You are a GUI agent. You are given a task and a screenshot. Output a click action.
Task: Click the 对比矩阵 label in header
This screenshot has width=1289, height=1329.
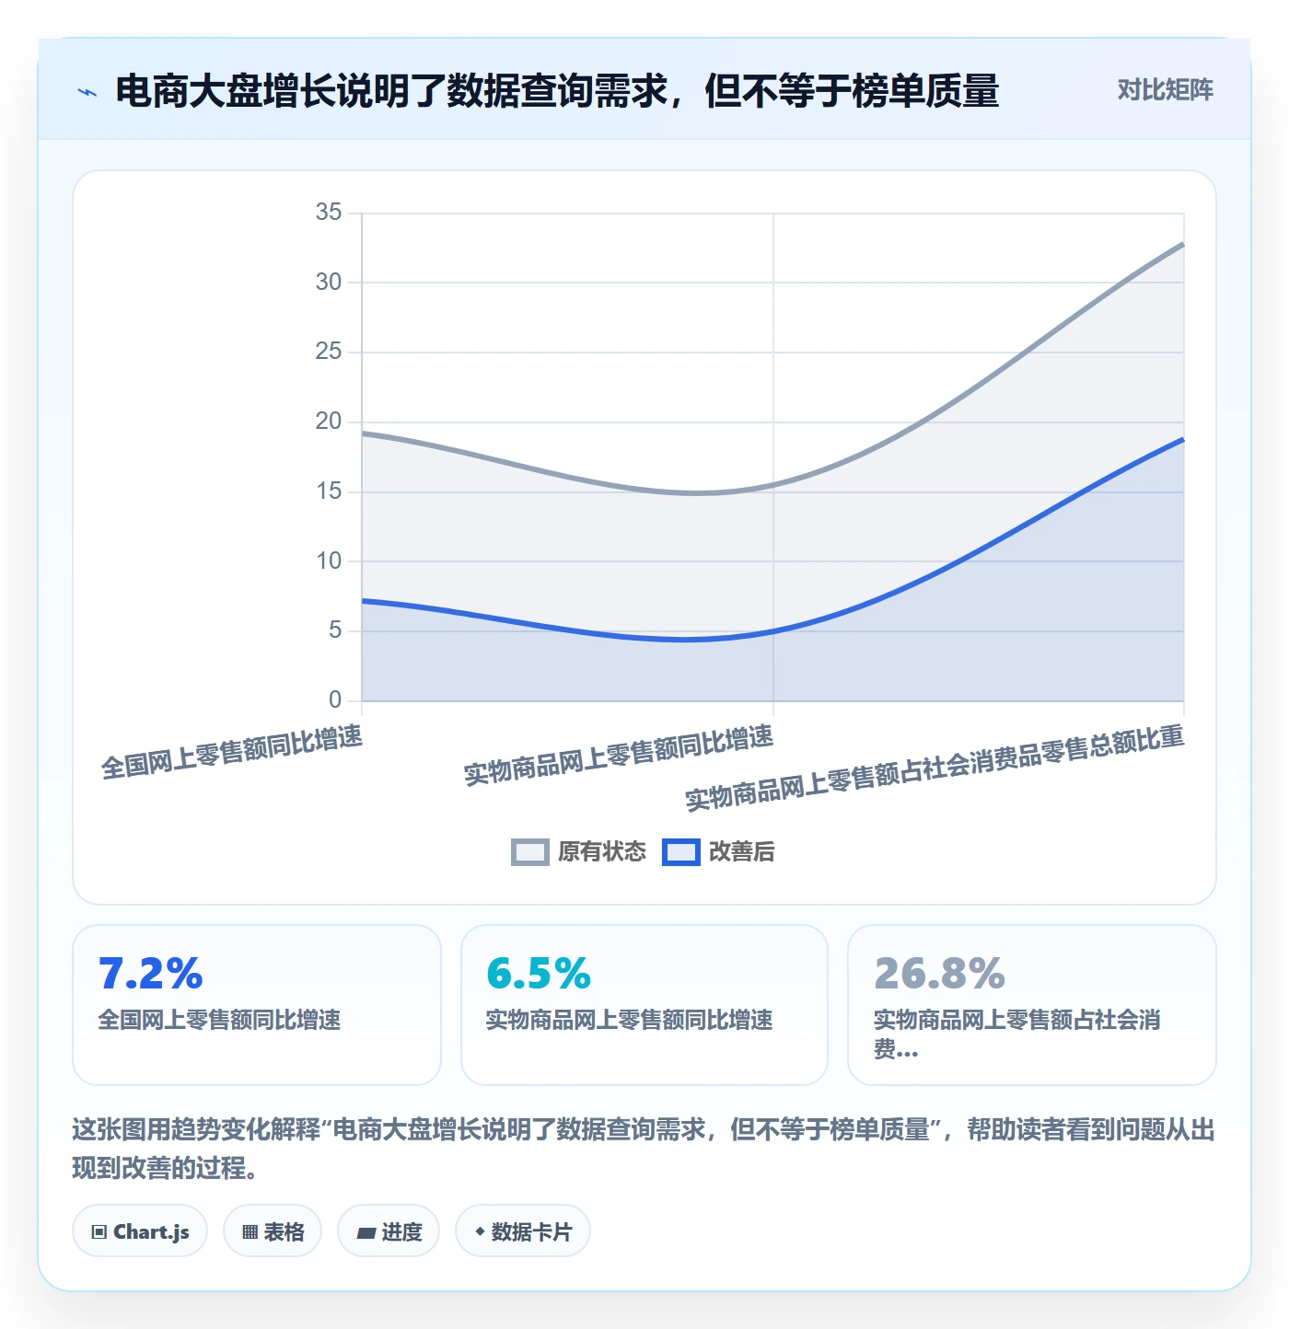coord(1165,89)
